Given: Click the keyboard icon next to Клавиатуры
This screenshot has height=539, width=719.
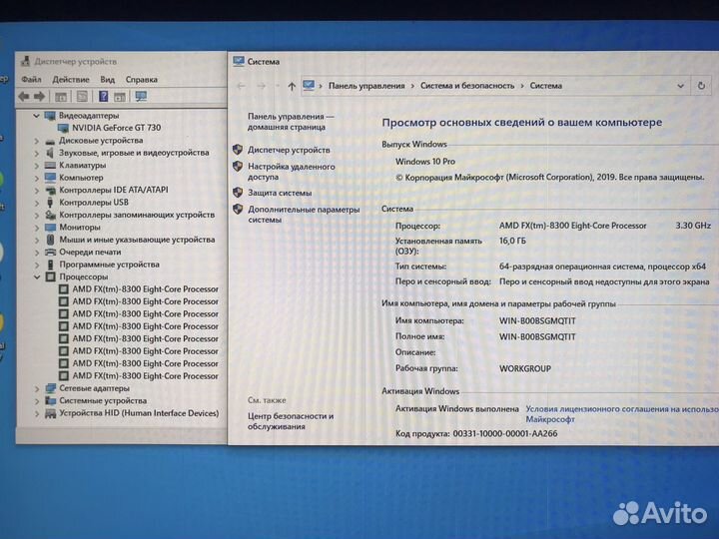Looking at the screenshot, I should pos(51,165).
